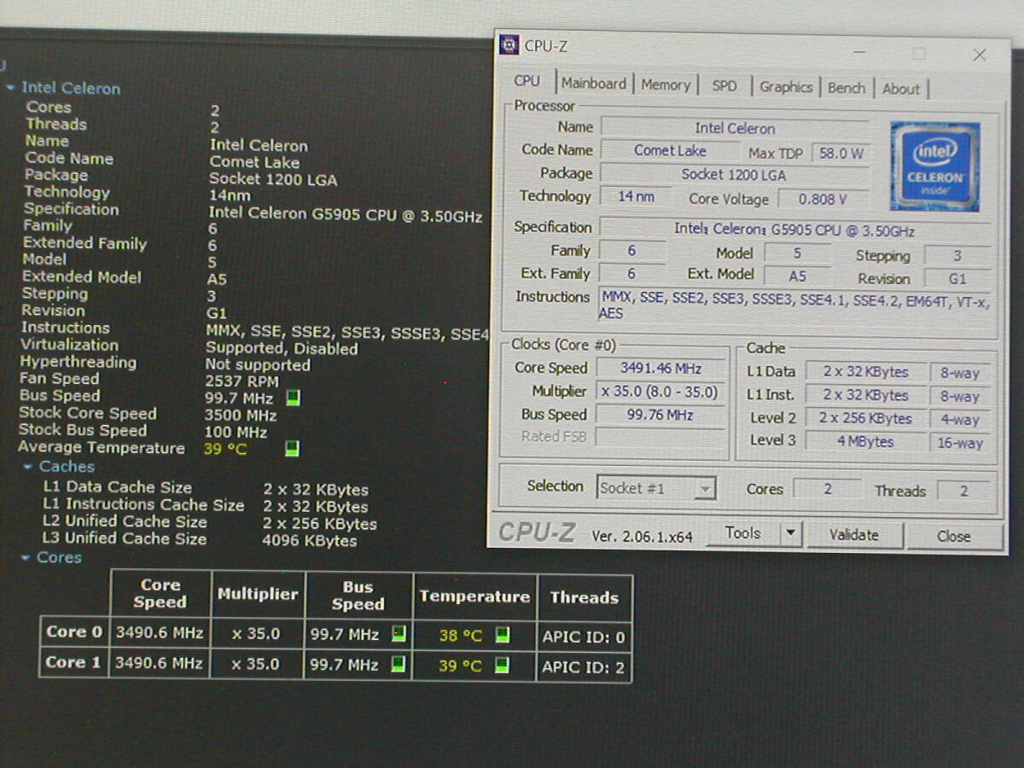Click the L1 Data cache size field
This screenshot has height=768, width=1024.
865,372
